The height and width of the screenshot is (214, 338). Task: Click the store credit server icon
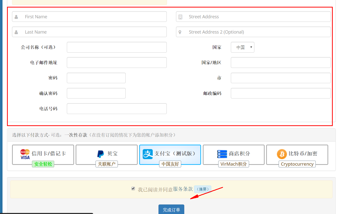tap(222, 154)
